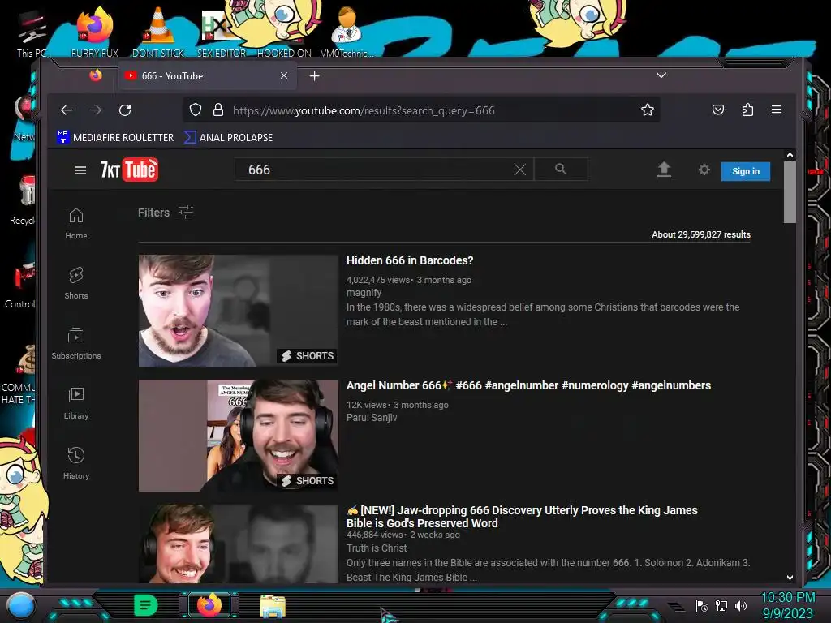Click the Angel Number 666 video title
This screenshot has height=623, width=831.
tap(528, 385)
